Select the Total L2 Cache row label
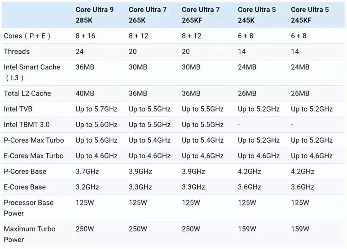347x249 pixels. pos(27,93)
